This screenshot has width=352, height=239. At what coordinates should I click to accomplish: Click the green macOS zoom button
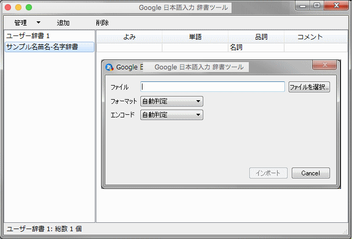click(29, 7)
